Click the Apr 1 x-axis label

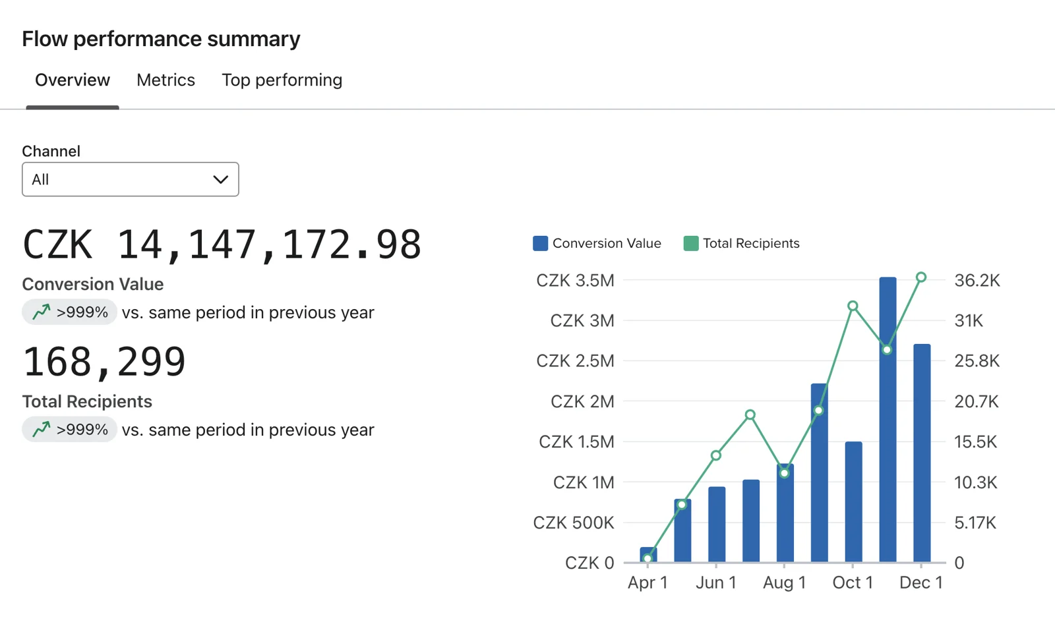point(648,583)
